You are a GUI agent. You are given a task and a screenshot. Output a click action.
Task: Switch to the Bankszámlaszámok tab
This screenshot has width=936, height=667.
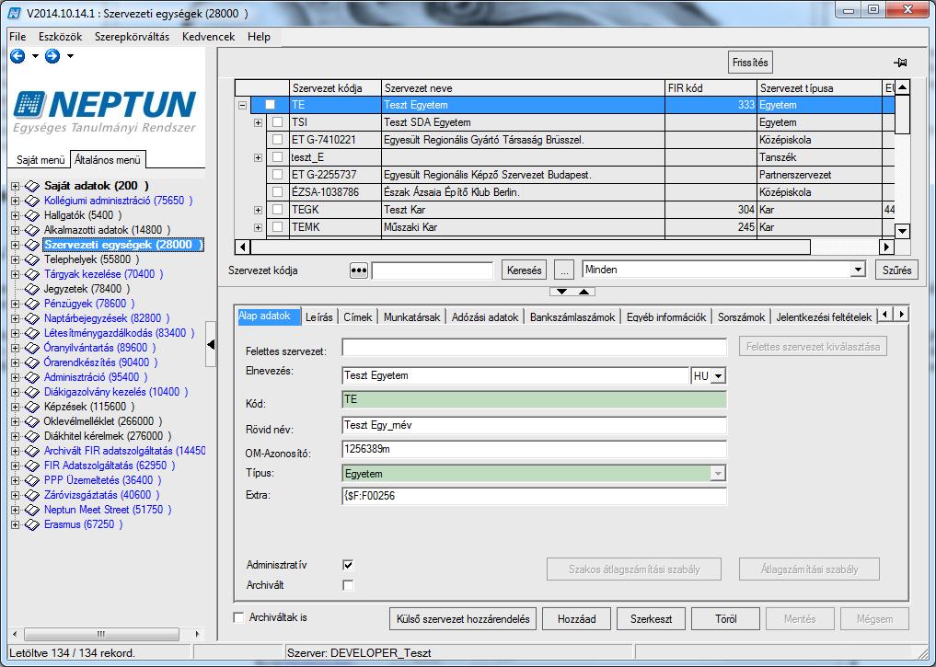click(x=572, y=317)
